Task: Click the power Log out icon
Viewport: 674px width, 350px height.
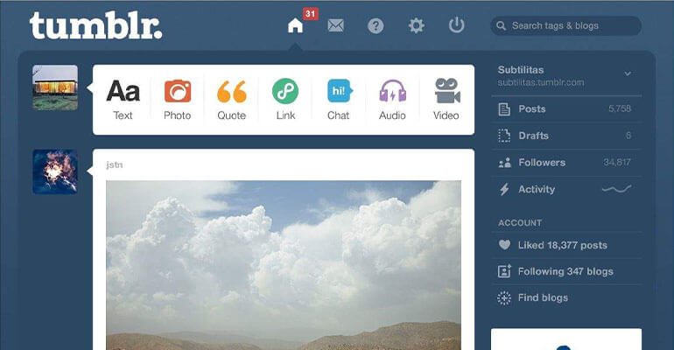Action: (456, 25)
